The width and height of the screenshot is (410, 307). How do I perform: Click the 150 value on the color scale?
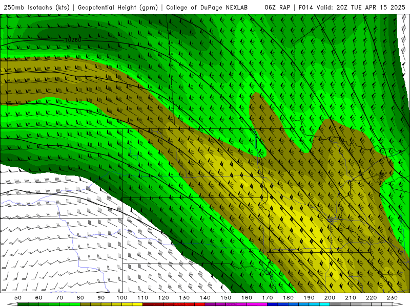[226, 298]
